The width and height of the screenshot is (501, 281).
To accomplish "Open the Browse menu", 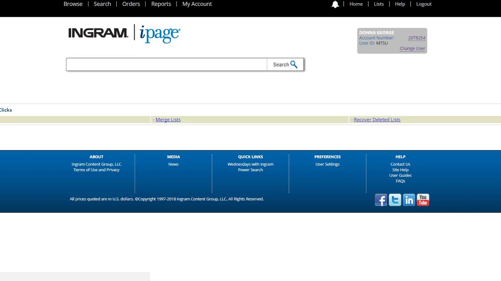I will coord(73,4).
